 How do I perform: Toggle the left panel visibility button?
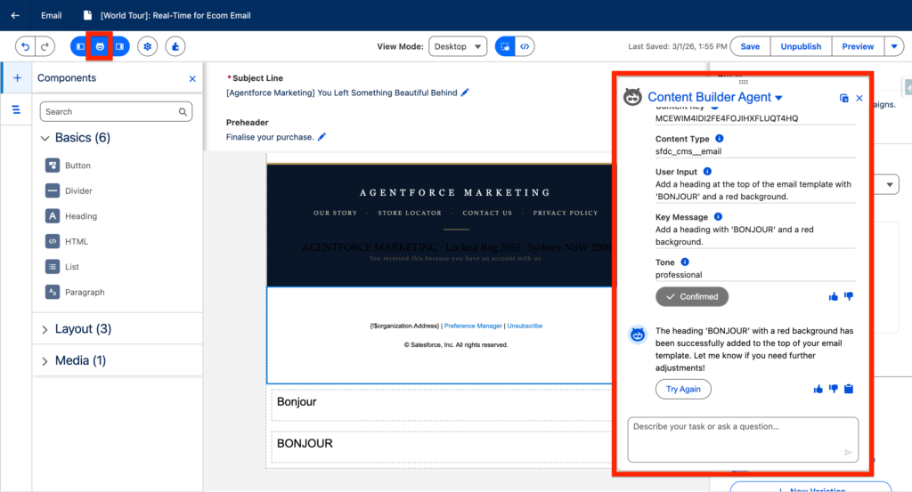[x=80, y=46]
